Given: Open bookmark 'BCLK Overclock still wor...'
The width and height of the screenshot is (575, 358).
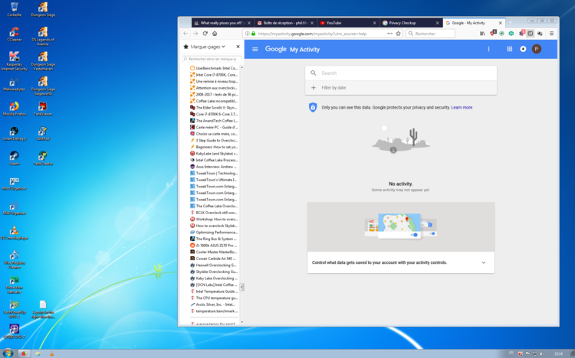Looking at the screenshot, I should [x=214, y=213].
